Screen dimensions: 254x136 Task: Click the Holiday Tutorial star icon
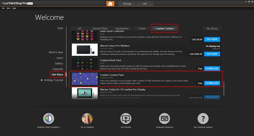click(x=42, y=80)
